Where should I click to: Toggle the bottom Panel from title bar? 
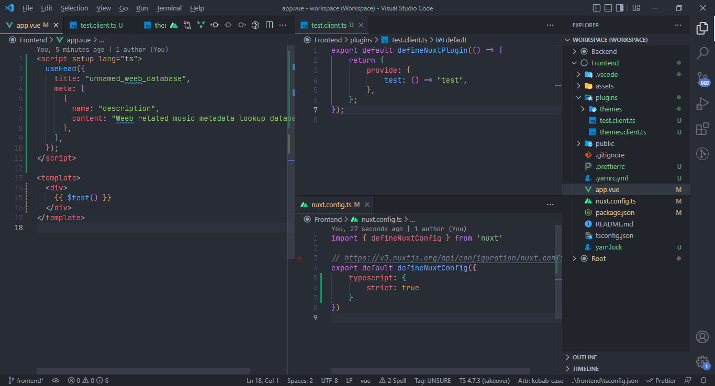click(x=608, y=8)
